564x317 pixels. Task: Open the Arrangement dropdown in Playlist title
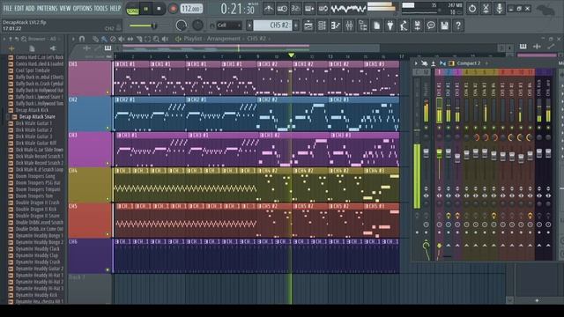pos(223,39)
